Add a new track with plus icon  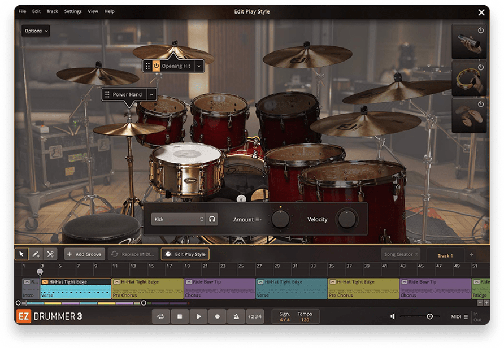click(x=471, y=255)
